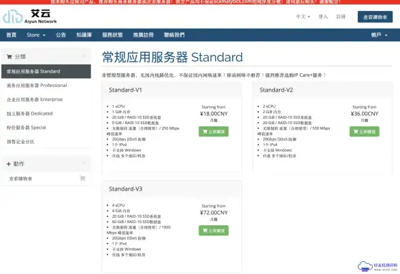
Task: Click the '1 vCPU' spec line
Action: click(118, 106)
